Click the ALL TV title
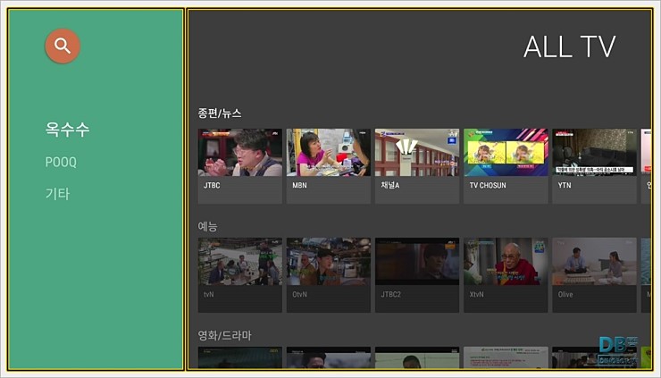The width and height of the screenshot is (661, 378). [x=570, y=46]
